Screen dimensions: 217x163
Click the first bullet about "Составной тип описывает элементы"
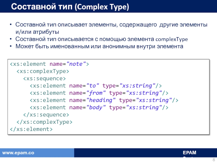(x=111, y=24)
